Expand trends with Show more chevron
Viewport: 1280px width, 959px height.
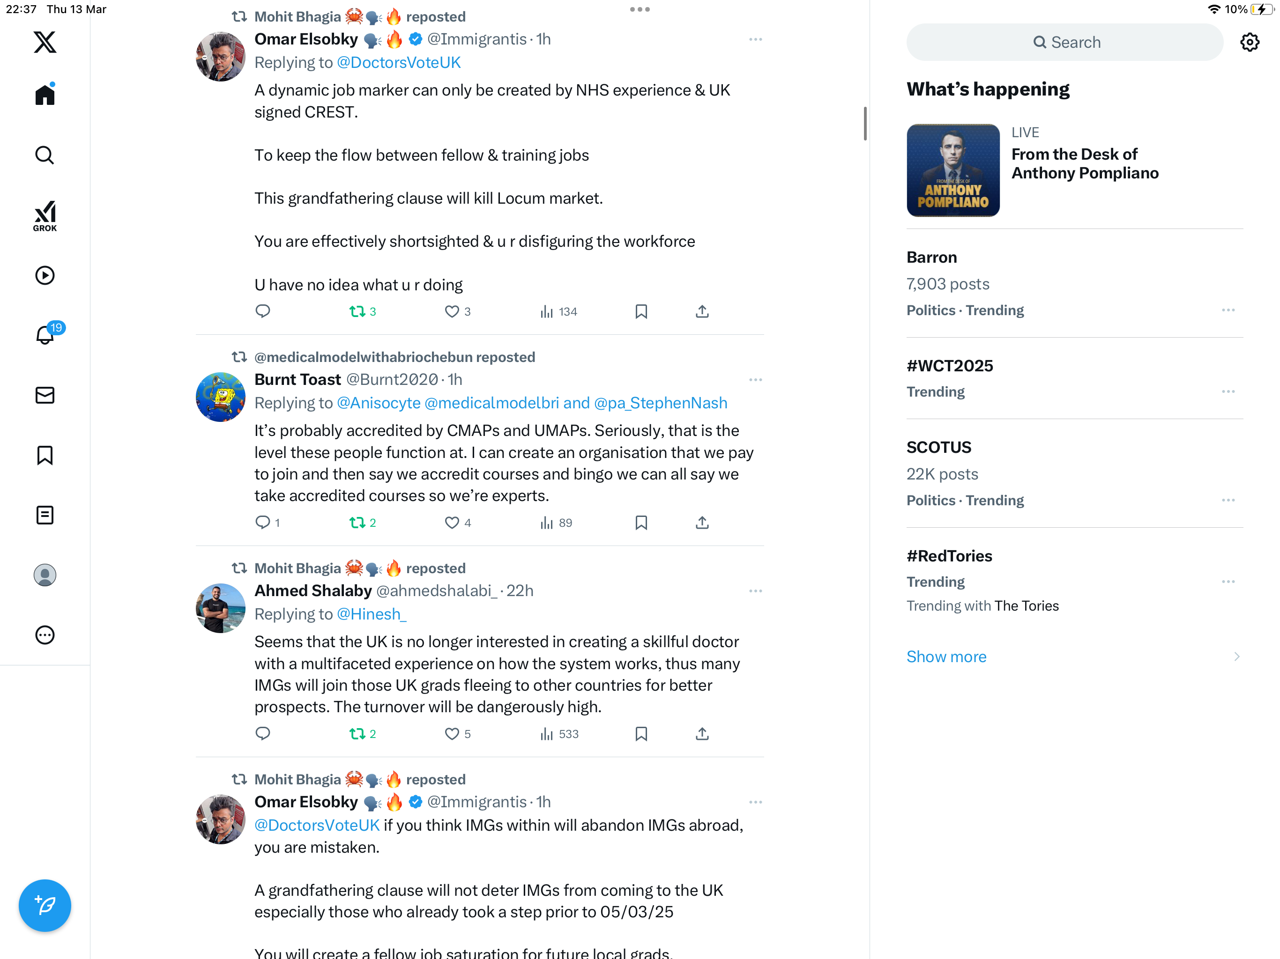tap(1236, 657)
